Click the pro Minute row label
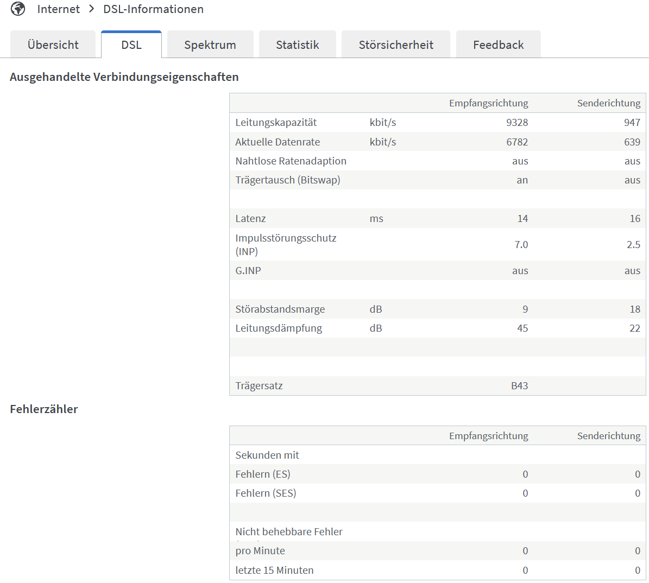This screenshot has width=649, height=583. tap(260, 551)
